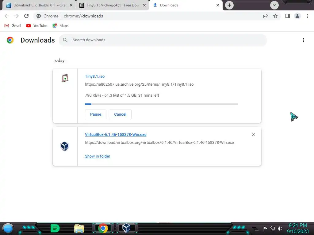Screen dimensions: 314x235
Task: Click the Chrome logo beside Downloads
Action: 10,40
